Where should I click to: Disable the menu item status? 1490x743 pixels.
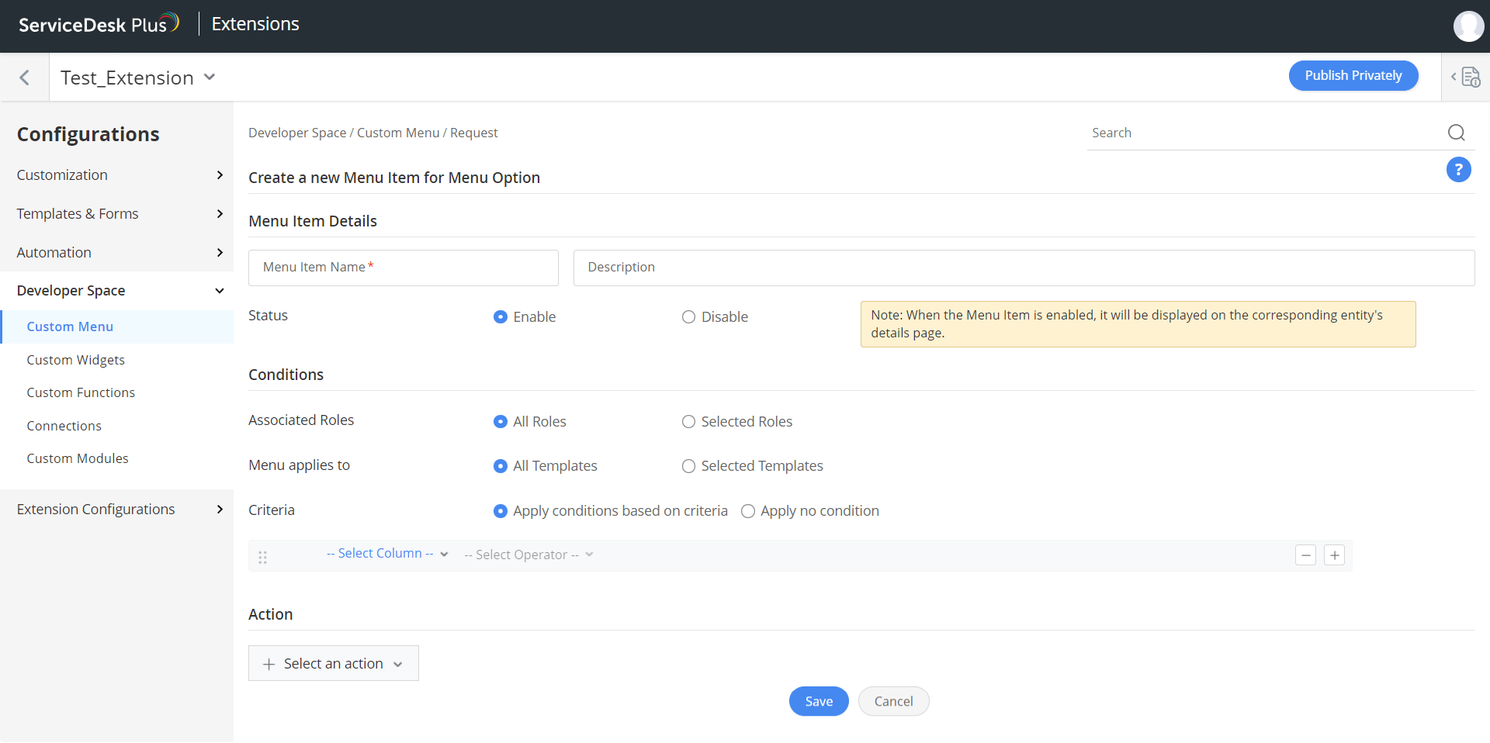pyautogui.click(x=688, y=316)
